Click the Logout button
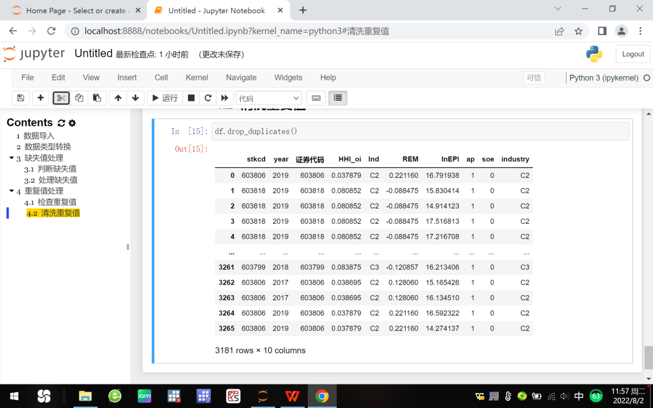This screenshot has height=408, width=653. [632, 54]
